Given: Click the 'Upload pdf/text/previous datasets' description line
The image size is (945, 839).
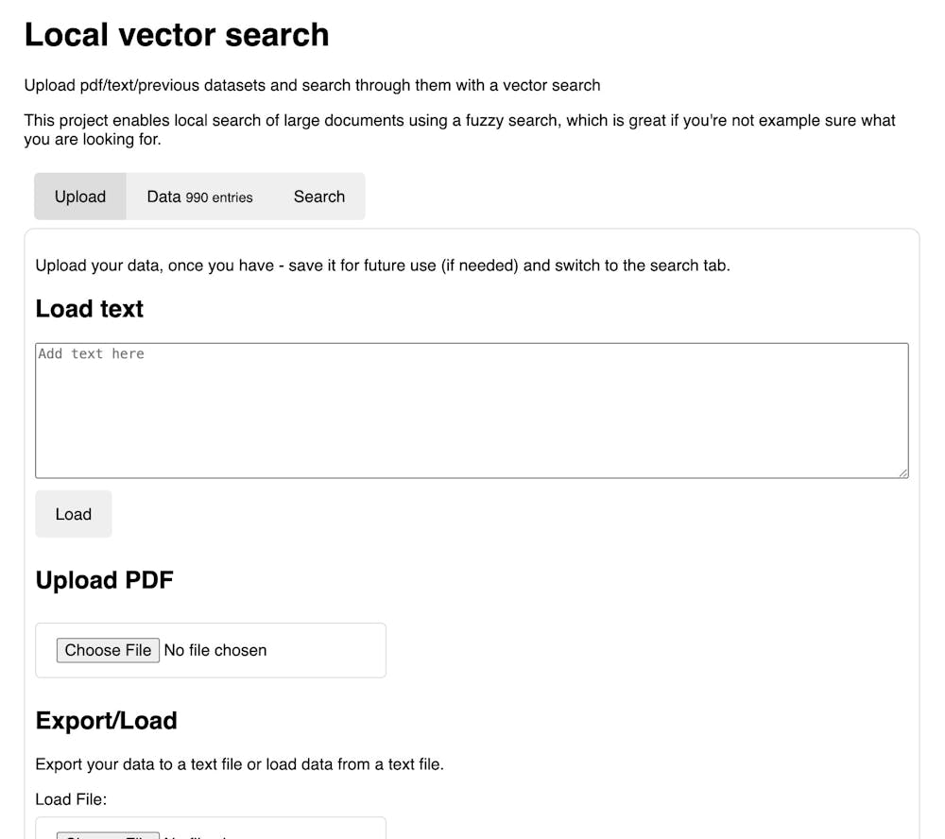Looking at the screenshot, I should 312,85.
